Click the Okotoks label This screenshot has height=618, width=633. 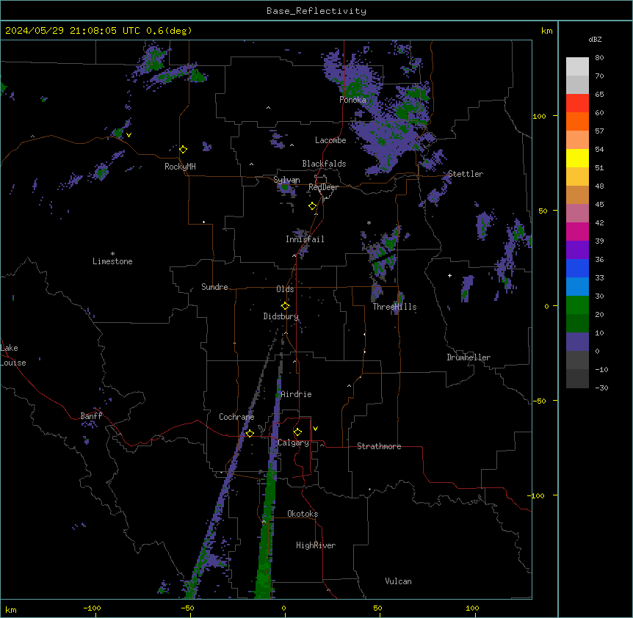[x=303, y=514]
